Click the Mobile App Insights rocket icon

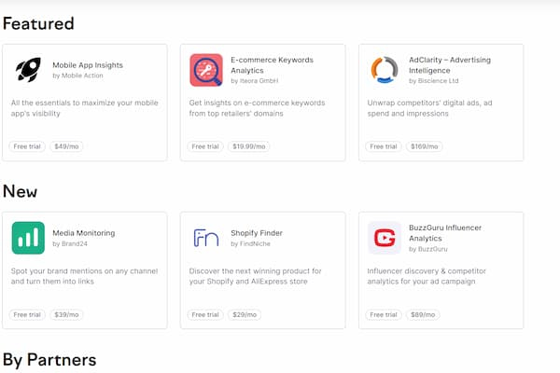coord(28,70)
